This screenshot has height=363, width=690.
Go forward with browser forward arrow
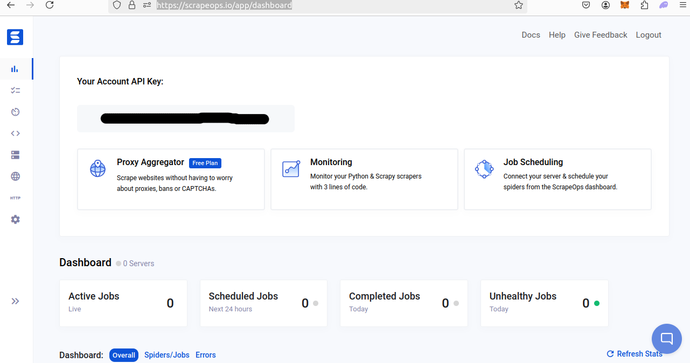(x=30, y=5)
